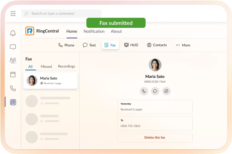Viewport: 232px width, 154px height.
Task: Open the Yesterday Received (1 page) fax card
Action: pyautogui.click(x=155, y=107)
